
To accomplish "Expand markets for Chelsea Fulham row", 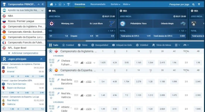I will tap(94, 63).
